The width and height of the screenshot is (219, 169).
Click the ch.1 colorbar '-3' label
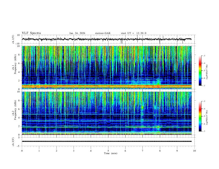204,56
